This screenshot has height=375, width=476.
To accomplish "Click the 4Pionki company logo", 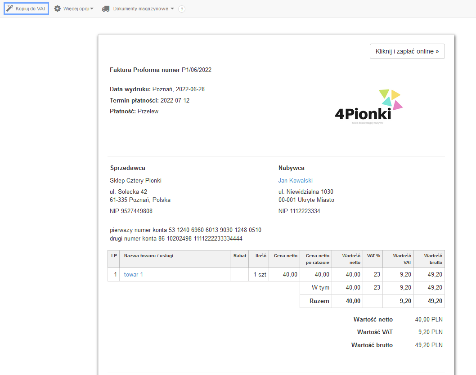I will tap(369, 107).
